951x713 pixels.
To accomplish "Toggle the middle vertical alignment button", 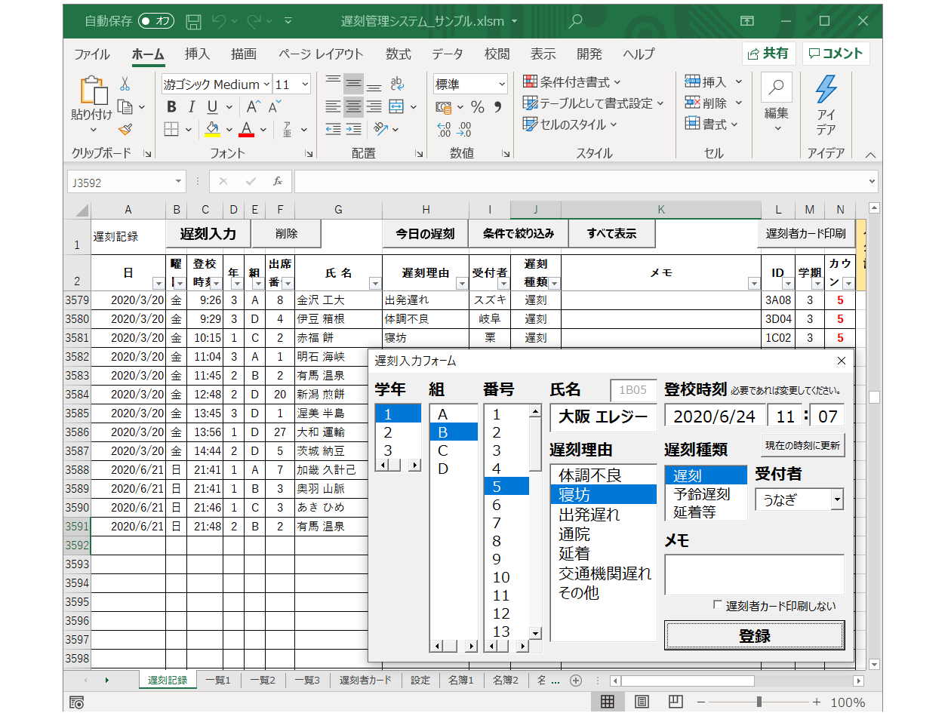I will [353, 84].
